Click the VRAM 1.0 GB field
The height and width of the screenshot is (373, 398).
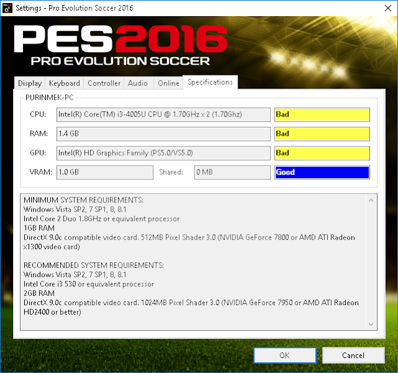(105, 172)
